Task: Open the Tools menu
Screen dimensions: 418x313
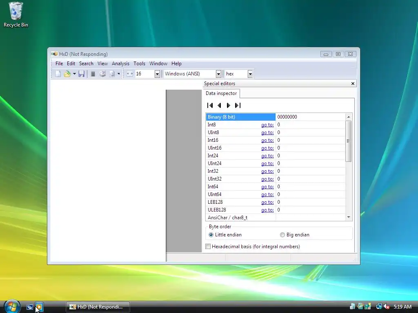Action: (x=140, y=64)
